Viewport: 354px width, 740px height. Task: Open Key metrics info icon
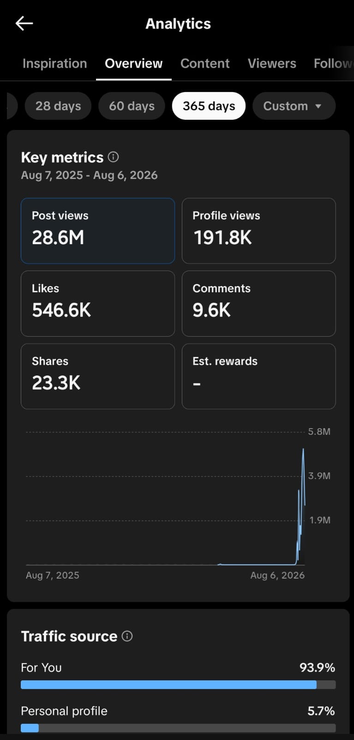[x=113, y=157]
